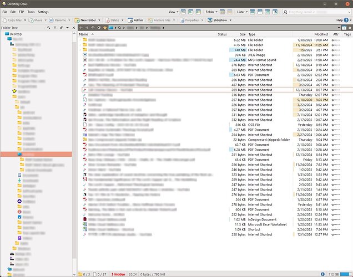Click the Folder Tree lock icon

[x=61, y=28]
